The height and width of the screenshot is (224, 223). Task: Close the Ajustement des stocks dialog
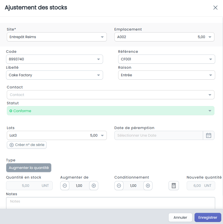pos(215,8)
